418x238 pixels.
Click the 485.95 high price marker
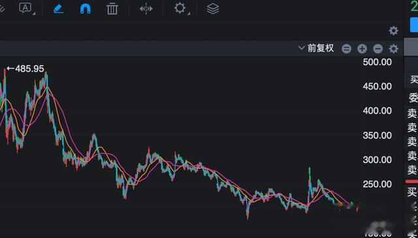click(25, 68)
